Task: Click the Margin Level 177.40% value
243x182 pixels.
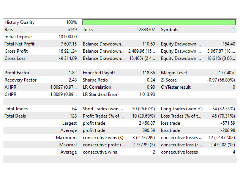Action: point(226,73)
